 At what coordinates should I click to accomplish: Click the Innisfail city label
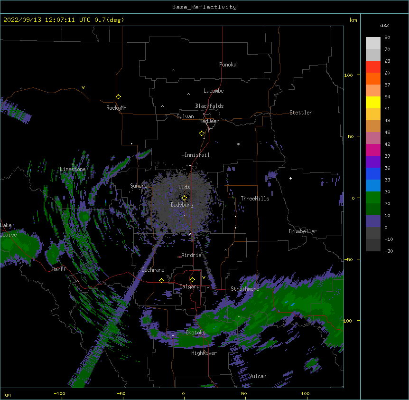197,155
